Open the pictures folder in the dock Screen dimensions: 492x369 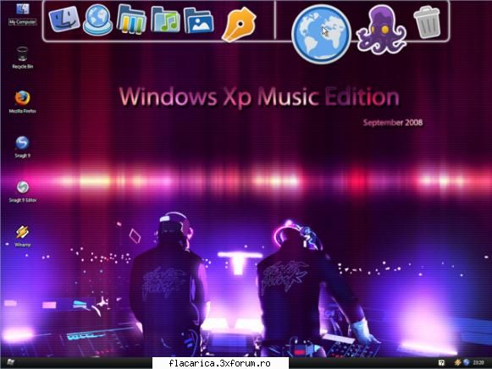pos(199,20)
